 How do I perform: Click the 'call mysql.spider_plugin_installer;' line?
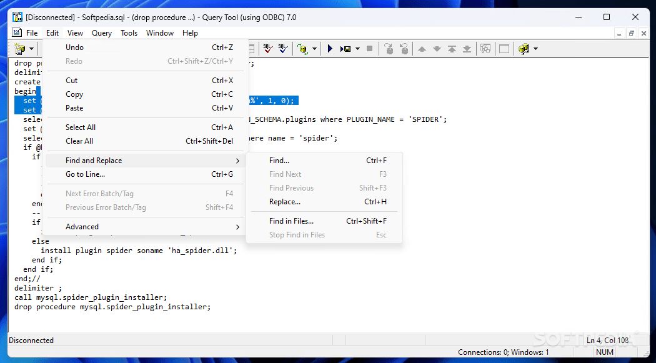91,297
